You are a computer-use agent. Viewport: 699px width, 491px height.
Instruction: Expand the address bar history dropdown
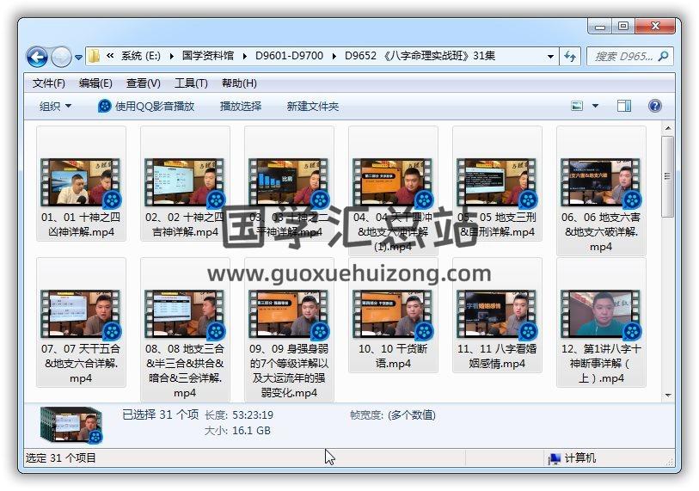(x=551, y=57)
